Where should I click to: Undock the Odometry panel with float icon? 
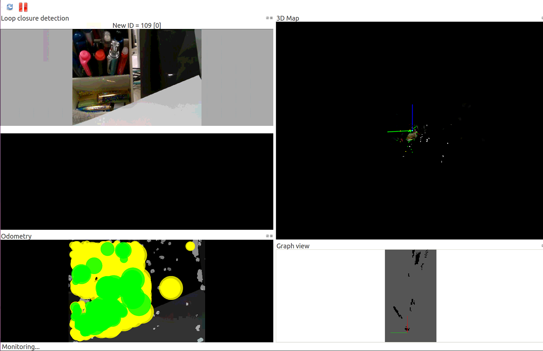pos(267,236)
